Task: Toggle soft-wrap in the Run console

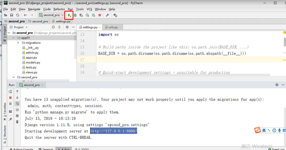Action: coord(17,104)
